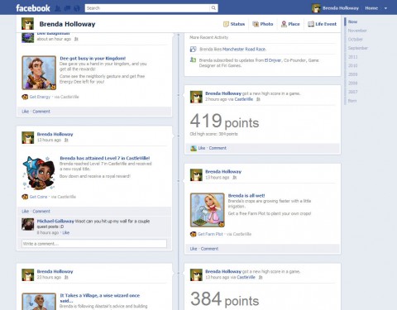Click the Dee knight thumbnail image
The image size is (397, 310).
point(39,73)
